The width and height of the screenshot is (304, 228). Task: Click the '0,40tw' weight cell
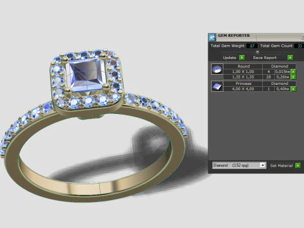282,89
